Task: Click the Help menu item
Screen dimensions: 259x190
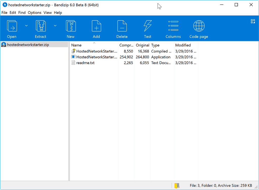Action: (58, 12)
